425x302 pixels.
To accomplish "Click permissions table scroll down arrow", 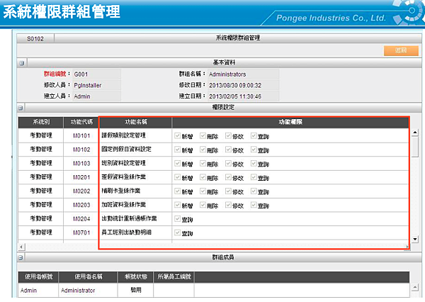I will [415, 239].
